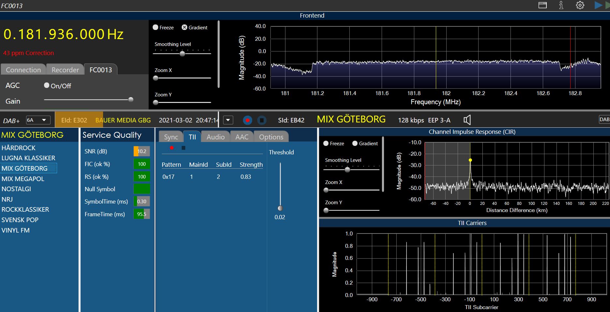
Task: Click the Null Symbol green indicator
Action: tap(142, 189)
